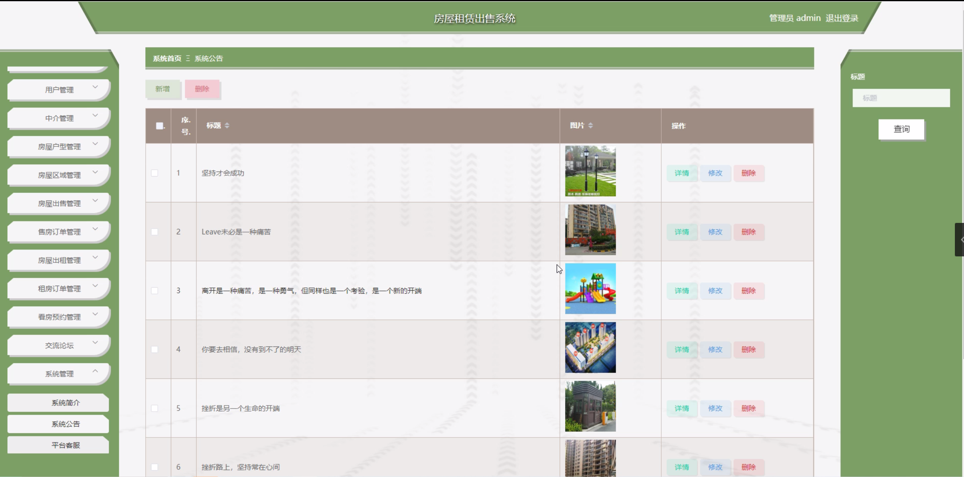964x477 pixels.
Task: Go to 平台客服 in sidebar
Action: click(65, 445)
